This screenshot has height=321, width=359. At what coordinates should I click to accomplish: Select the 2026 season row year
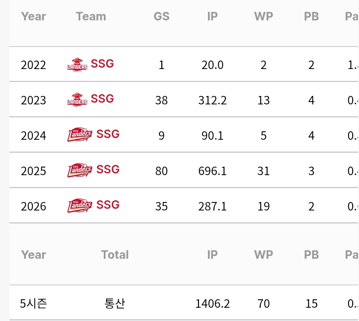(33, 206)
